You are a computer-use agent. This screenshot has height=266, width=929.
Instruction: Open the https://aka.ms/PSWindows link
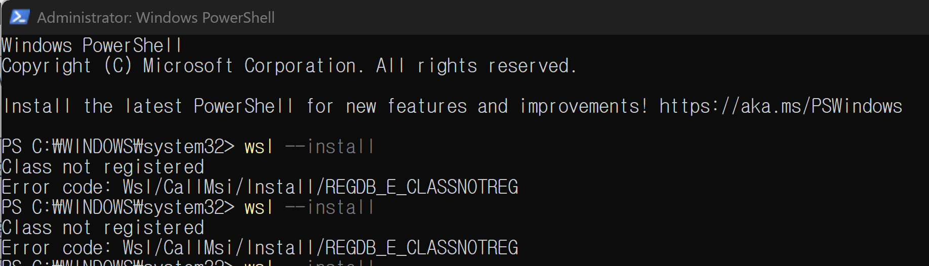pyautogui.click(x=780, y=106)
